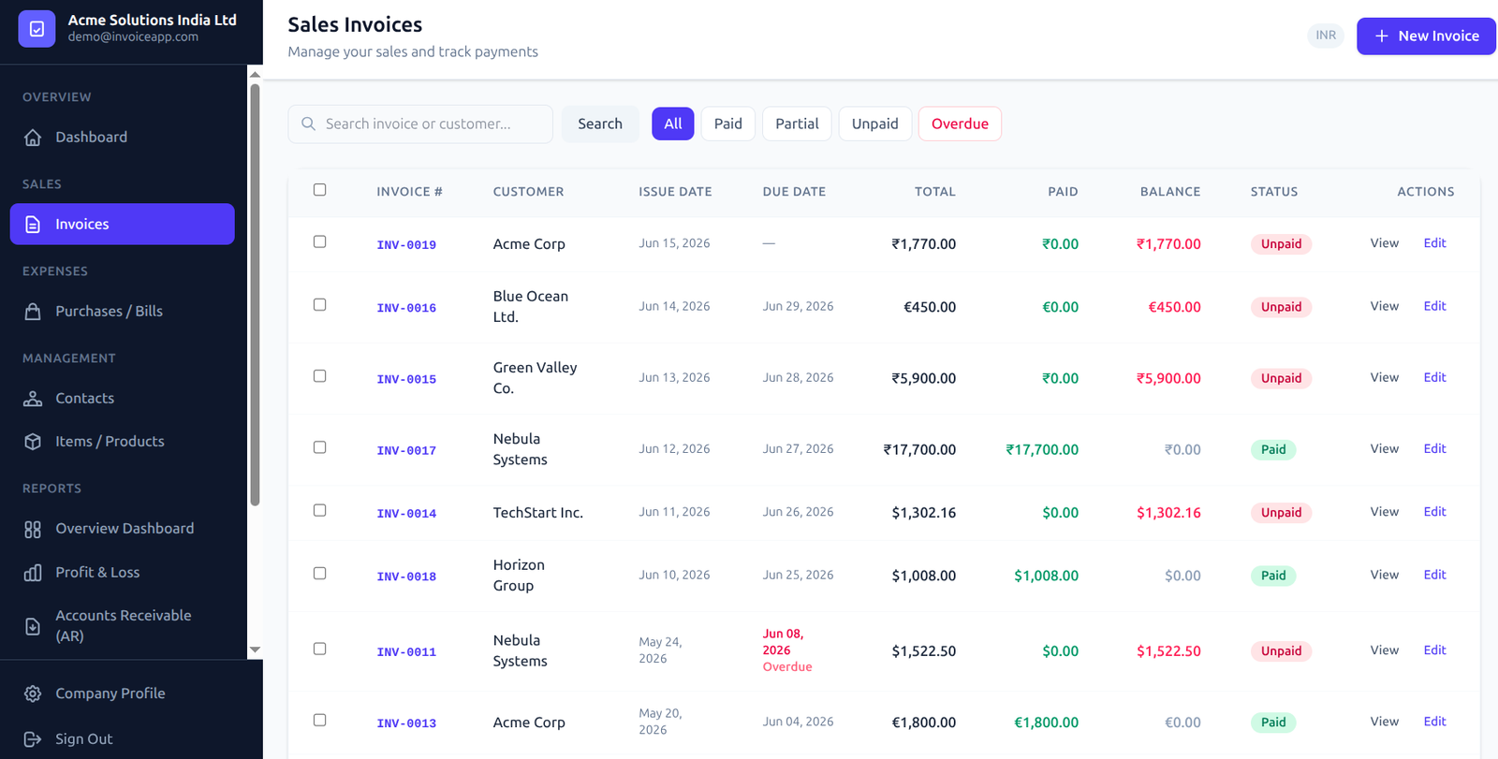
Task: Create a New Invoice
Action: (1426, 36)
